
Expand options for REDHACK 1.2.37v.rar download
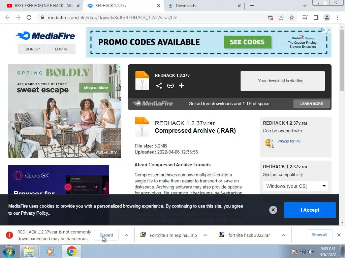[127, 235]
